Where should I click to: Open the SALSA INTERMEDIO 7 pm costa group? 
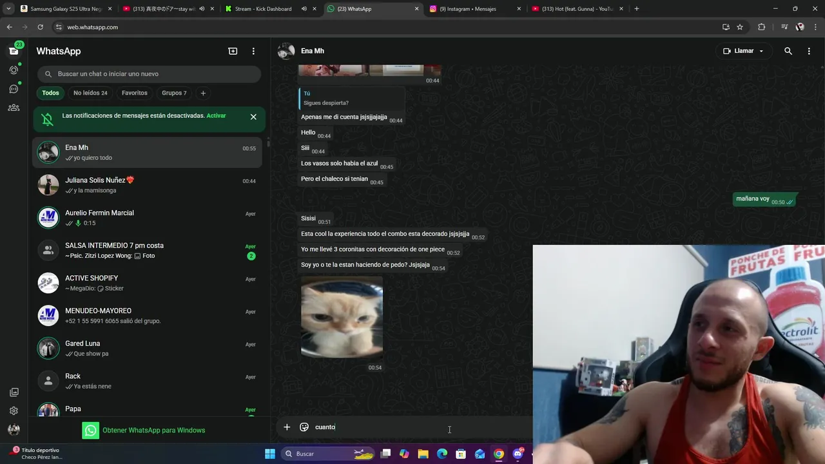pos(147,251)
